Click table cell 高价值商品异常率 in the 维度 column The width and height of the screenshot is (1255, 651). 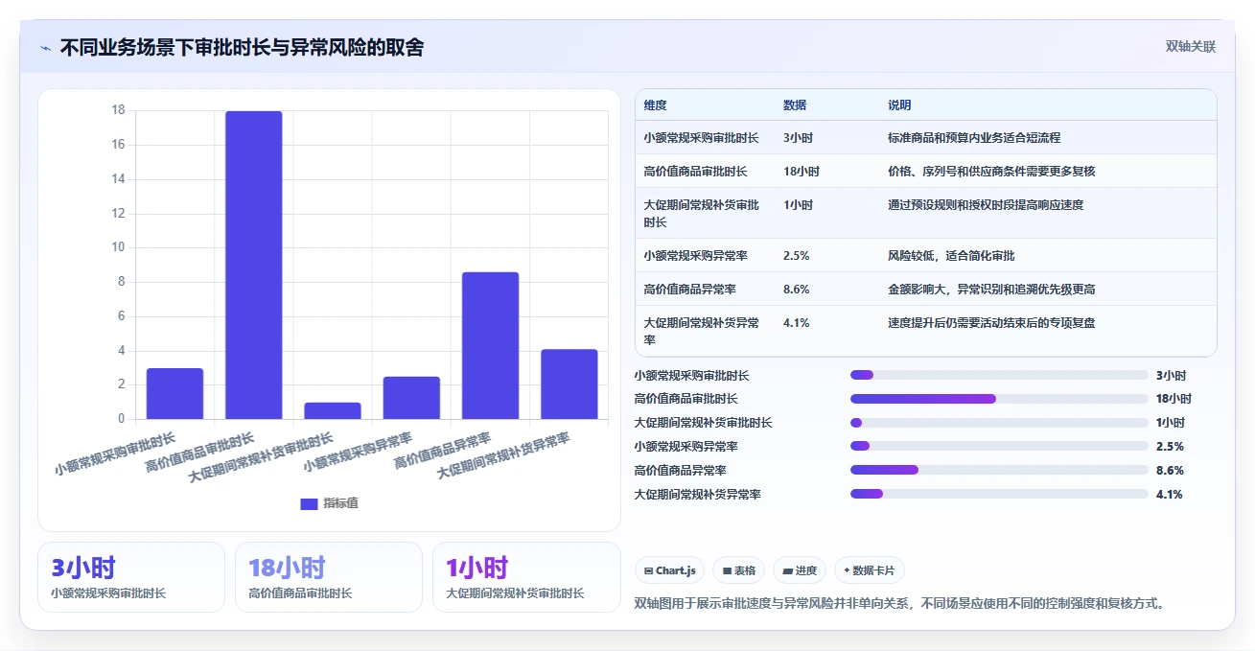point(689,290)
